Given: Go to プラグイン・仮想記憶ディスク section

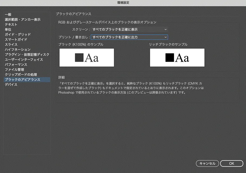Looking at the screenshot, I should click(27, 55).
